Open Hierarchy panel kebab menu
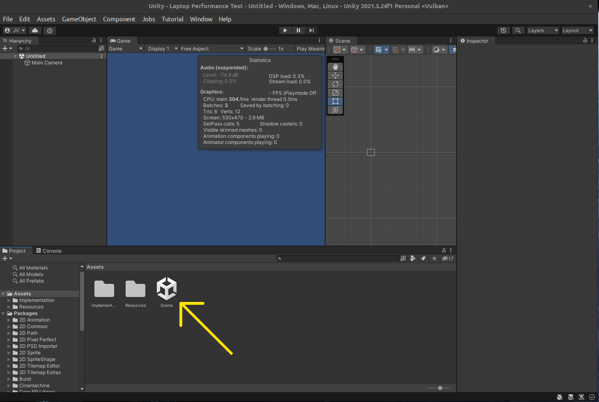The image size is (599, 402). coord(101,40)
